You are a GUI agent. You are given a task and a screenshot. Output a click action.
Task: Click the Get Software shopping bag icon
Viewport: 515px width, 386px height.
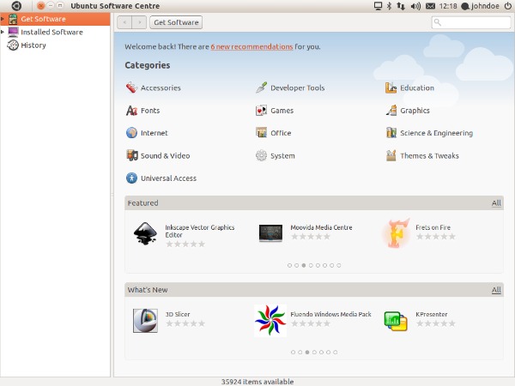13,19
